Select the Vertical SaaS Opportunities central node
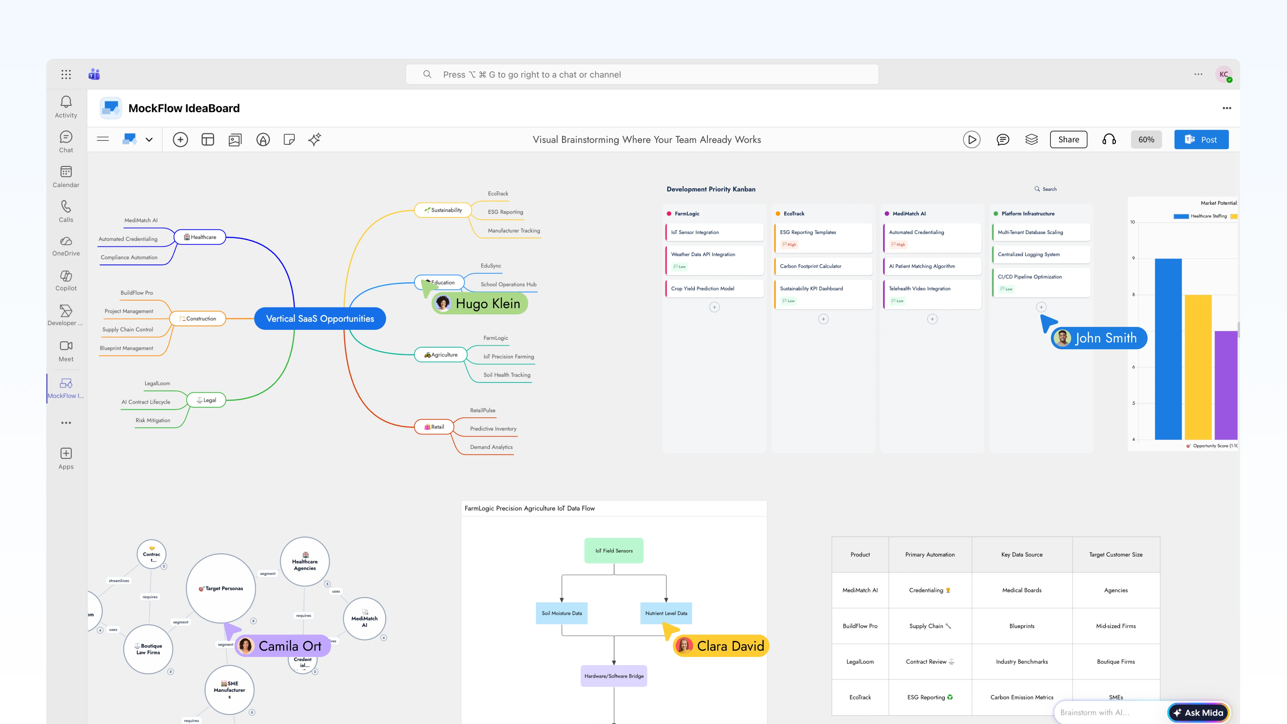The width and height of the screenshot is (1287, 724). pos(320,318)
